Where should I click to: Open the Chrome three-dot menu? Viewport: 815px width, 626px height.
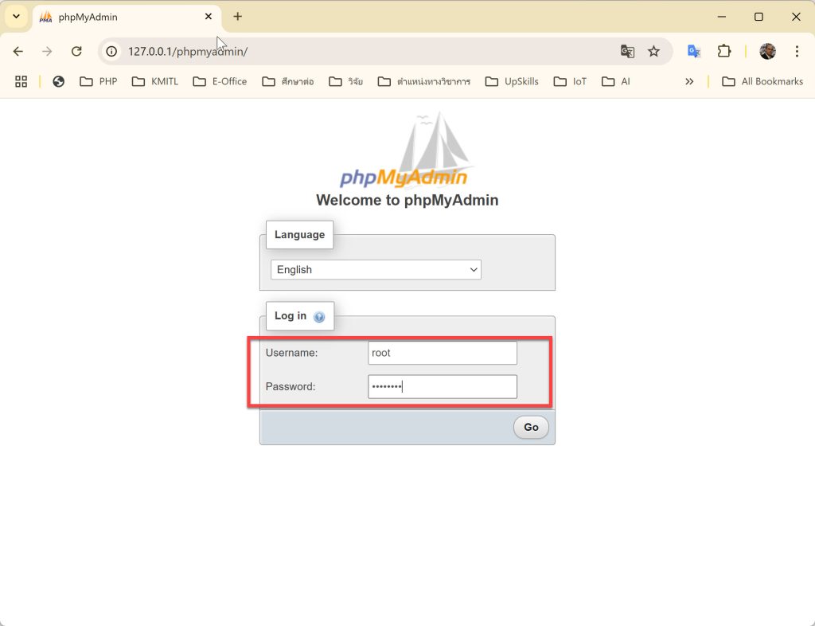[x=796, y=52]
